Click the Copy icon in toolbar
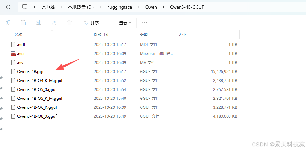306x150 pixels. (x=8, y=23)
